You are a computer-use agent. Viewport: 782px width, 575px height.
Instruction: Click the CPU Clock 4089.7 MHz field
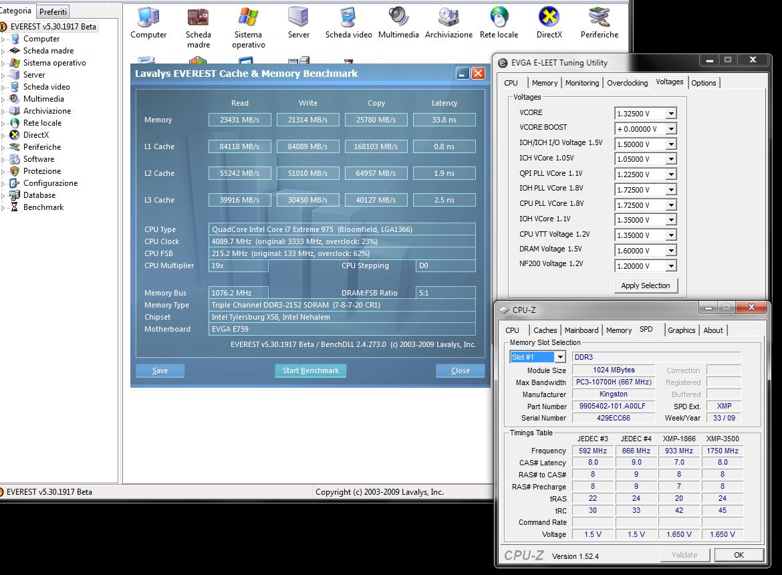pyautogui.click(x=342, y=241)
